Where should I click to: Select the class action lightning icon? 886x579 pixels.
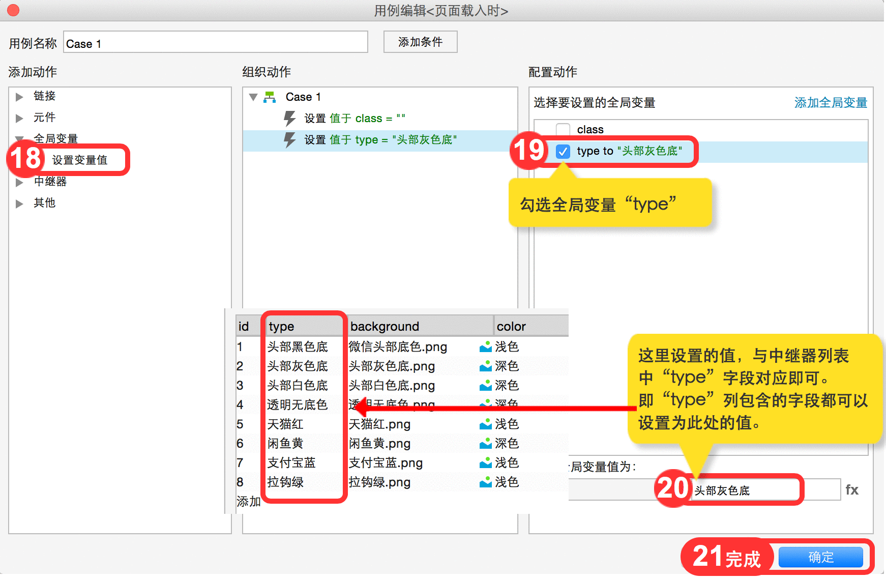(289, 119)
